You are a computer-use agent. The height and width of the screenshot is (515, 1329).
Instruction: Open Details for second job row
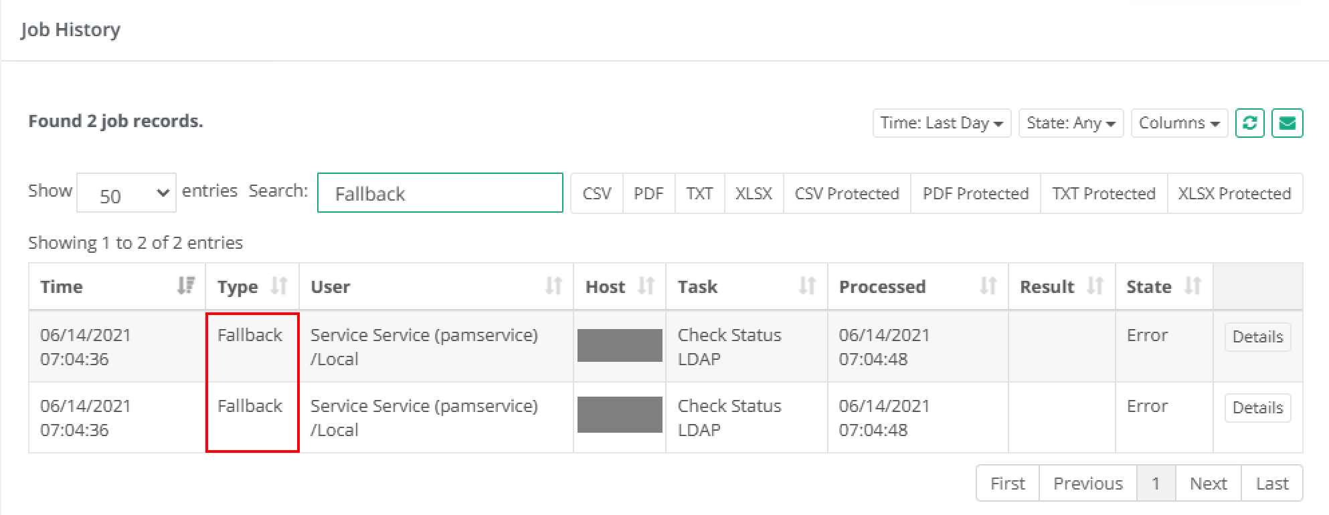point(1258,407)
